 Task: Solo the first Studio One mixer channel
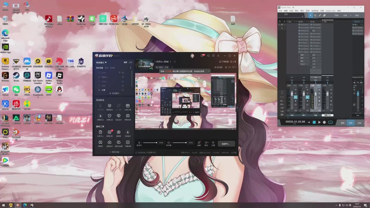[296, 93]
